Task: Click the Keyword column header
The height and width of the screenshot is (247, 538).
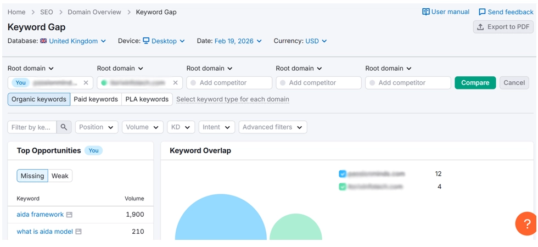Action: (28, 199)
